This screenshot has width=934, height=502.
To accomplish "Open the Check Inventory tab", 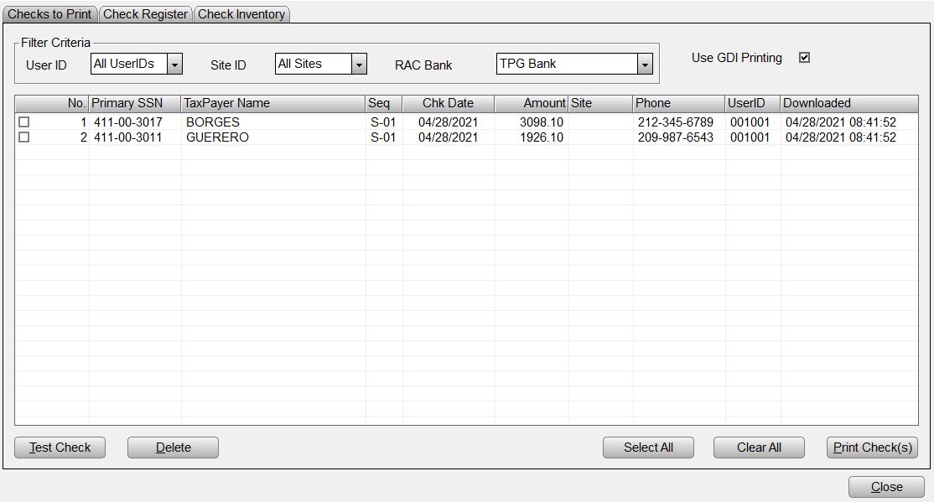I will click(241, 14).
